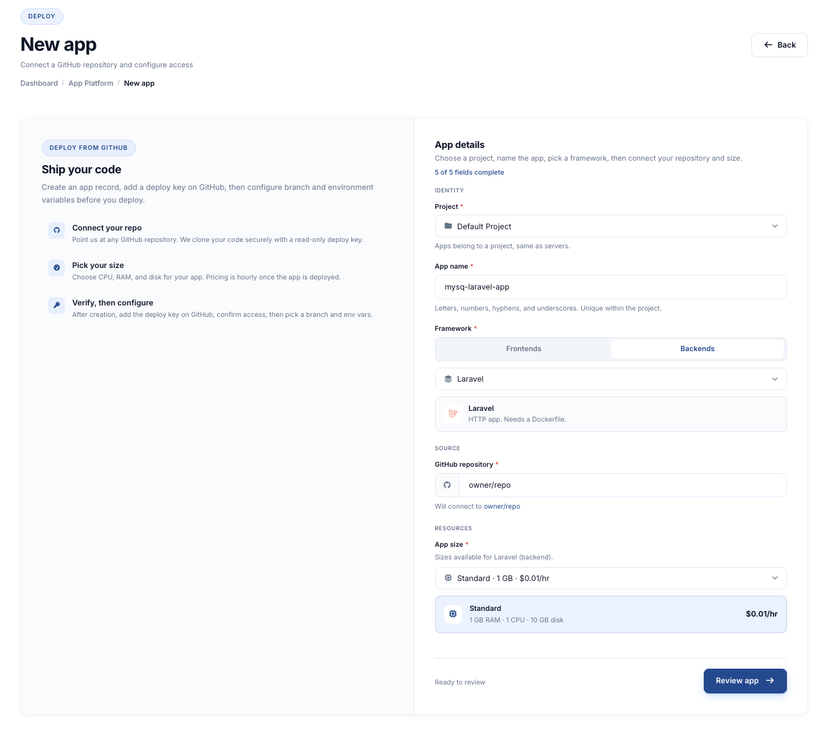Click the 'Connect your repo' step title
Screen dimensions: 827x729
[x=107, y=228]
